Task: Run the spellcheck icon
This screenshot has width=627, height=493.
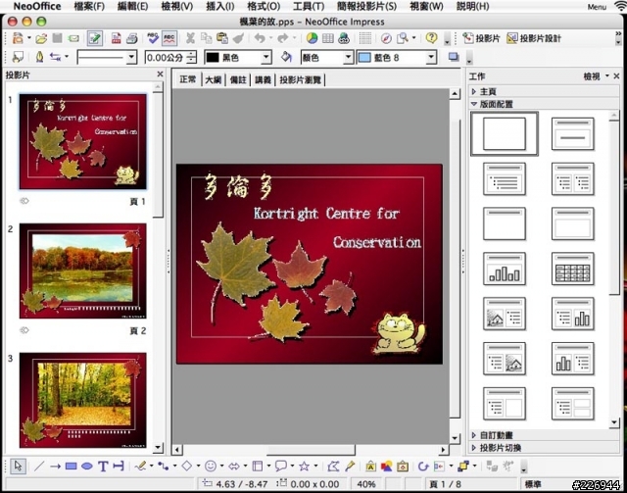Action: (153, 38)
